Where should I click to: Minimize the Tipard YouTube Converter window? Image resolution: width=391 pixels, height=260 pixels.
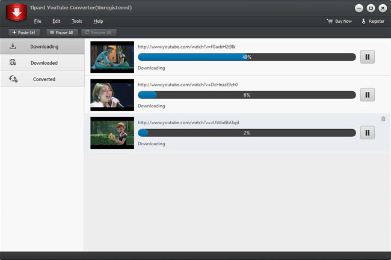tap(359, 8)
